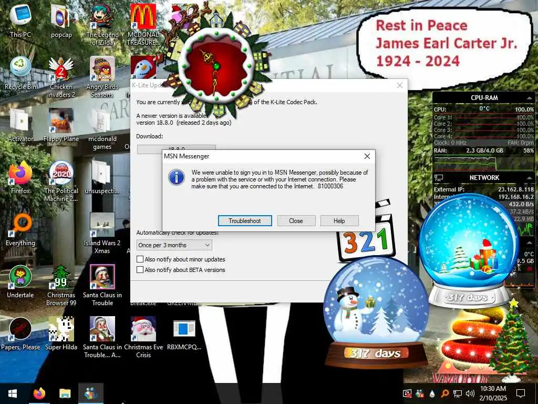The width and height of the screenshot is (538, 404).
Task: Open the This PC desktop icon
Action: 20,21
